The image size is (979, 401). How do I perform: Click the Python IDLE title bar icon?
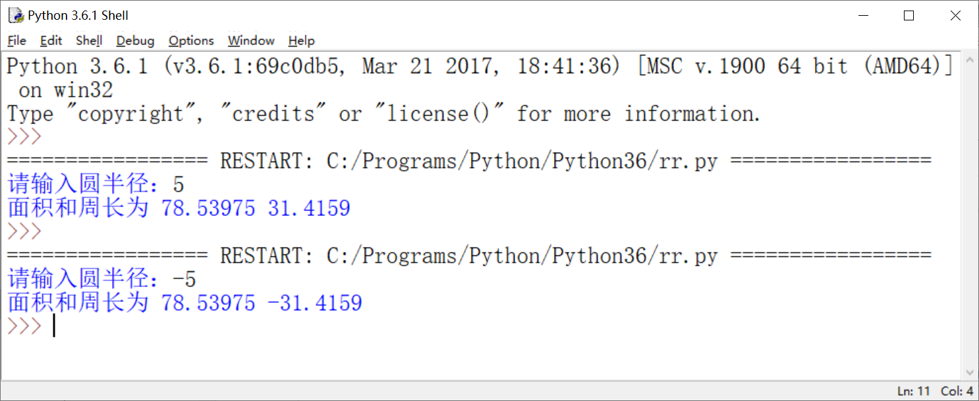[16, 15]
